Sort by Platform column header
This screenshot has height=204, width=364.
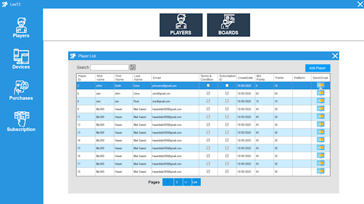click(302, 78)
